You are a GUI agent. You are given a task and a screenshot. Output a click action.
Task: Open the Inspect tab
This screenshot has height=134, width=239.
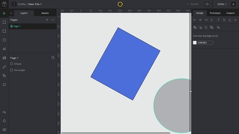tap(230, 13)
